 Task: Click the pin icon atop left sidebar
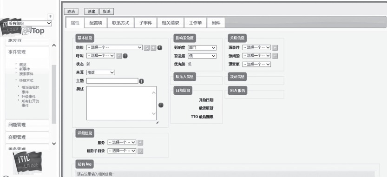pyautogui.click(x=50, y=17)
